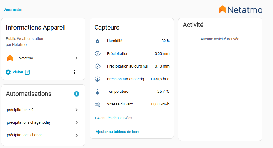Open 'précipitations change' automation chevron
Screen dimensions: 273x148
(77, 135)
